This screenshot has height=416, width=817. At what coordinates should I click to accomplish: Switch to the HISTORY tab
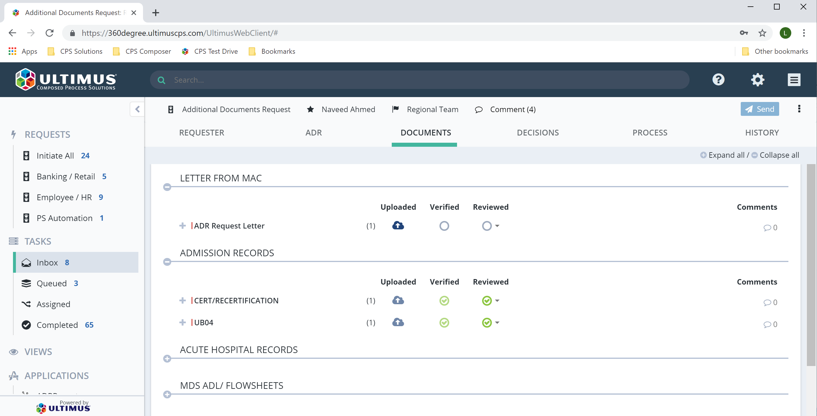pyautogui.click(x=762, y=133)
